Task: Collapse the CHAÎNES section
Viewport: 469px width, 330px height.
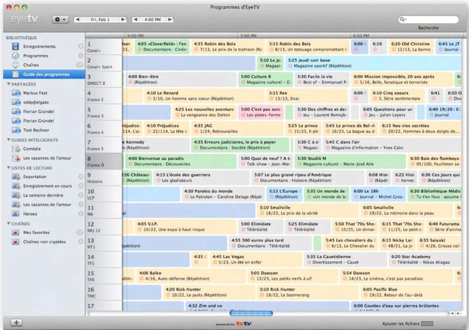Action: coord(8,224)
